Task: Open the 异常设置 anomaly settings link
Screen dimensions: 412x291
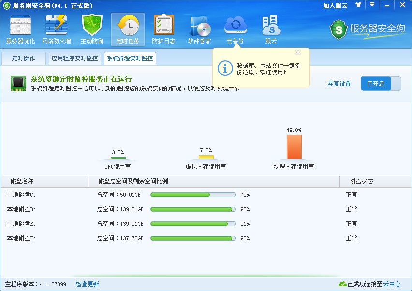Action: click(339, 84)
